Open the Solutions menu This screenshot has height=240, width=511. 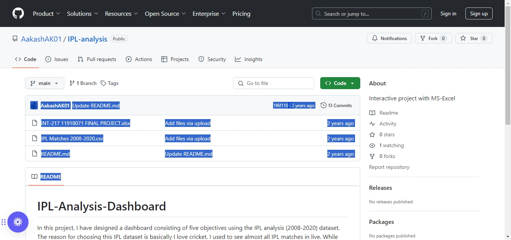pos(82,13)
